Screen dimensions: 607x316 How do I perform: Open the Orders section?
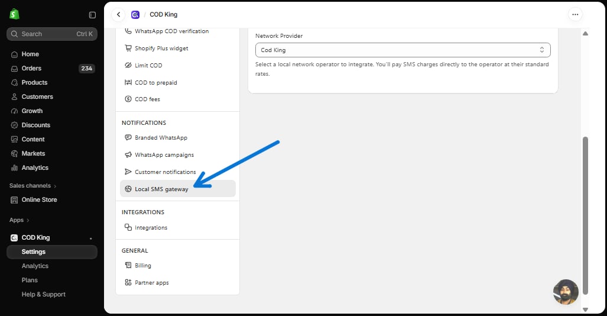(31, 68)
